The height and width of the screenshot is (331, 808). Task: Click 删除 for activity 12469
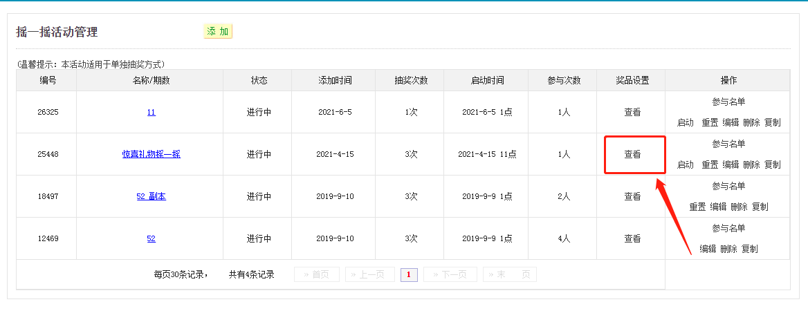click(728, 249)
